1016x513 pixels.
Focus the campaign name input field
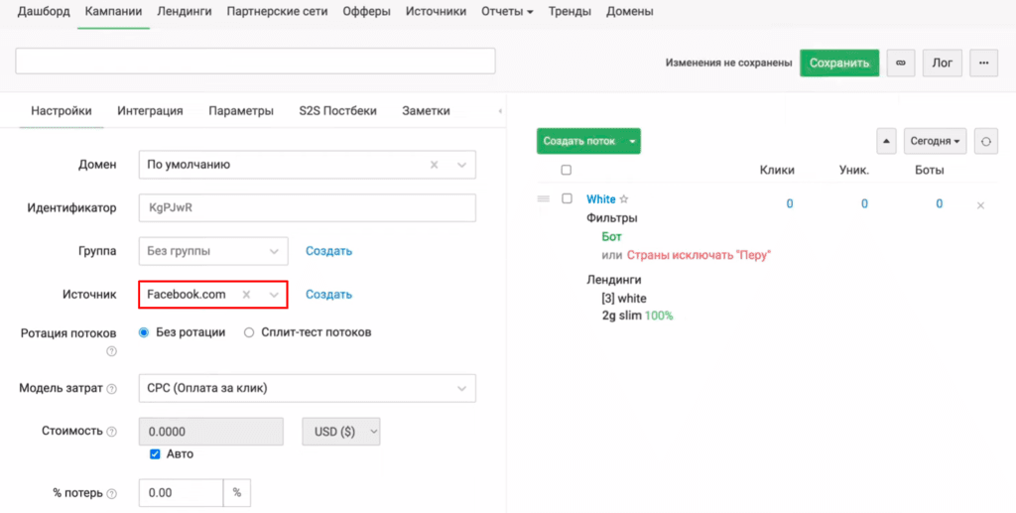coord(255,61)
